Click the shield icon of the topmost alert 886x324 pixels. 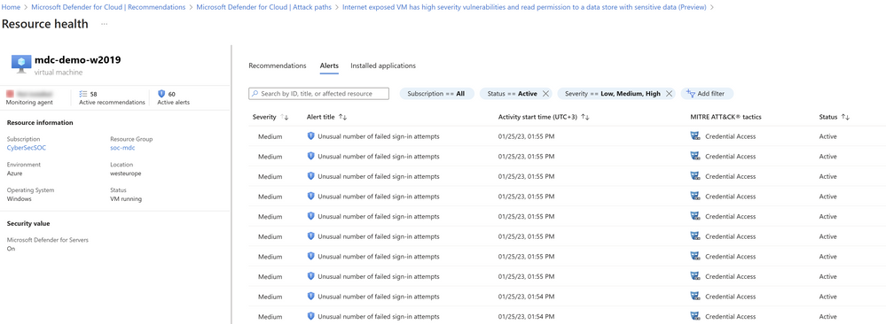point(310,136)
